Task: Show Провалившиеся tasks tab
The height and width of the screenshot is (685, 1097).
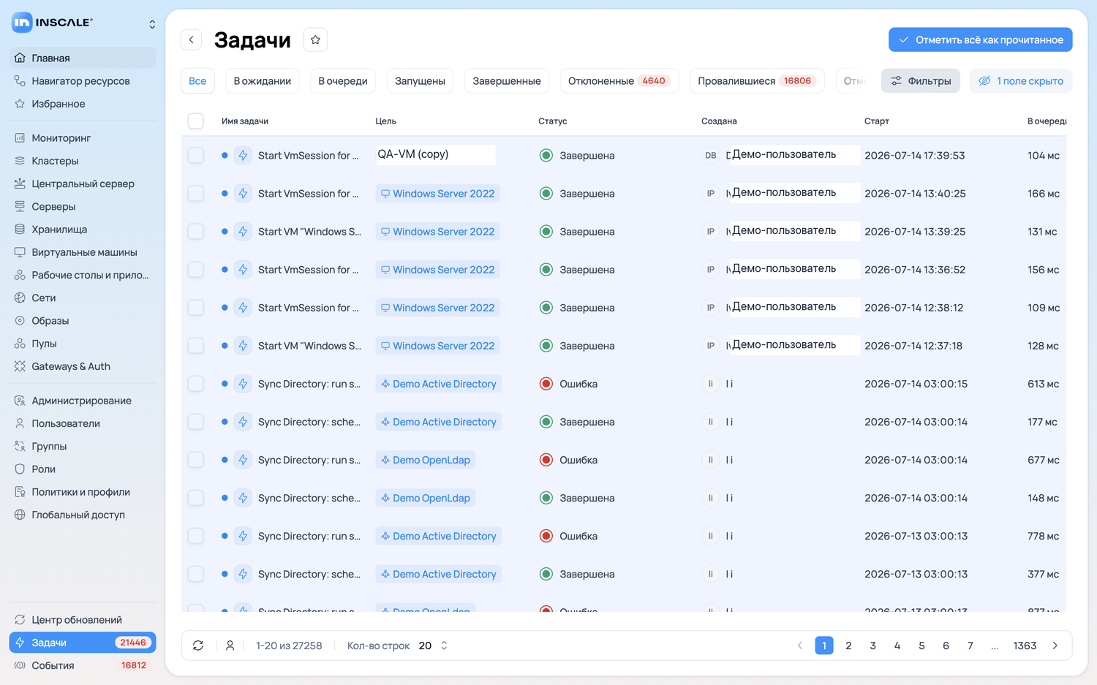Action: click(757, 80)
